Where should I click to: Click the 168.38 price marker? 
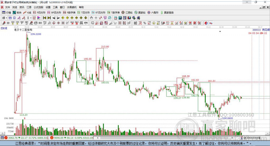[x=186, y=76]
